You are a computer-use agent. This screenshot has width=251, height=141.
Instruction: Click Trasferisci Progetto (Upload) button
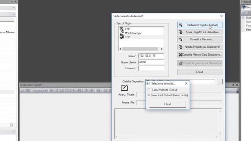pos(200,25)
